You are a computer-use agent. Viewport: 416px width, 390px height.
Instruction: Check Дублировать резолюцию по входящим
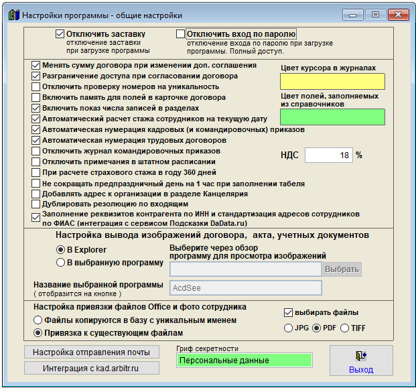pos(36,204)
